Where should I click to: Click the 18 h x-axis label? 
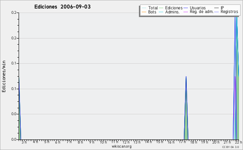(x=194, y=142)
